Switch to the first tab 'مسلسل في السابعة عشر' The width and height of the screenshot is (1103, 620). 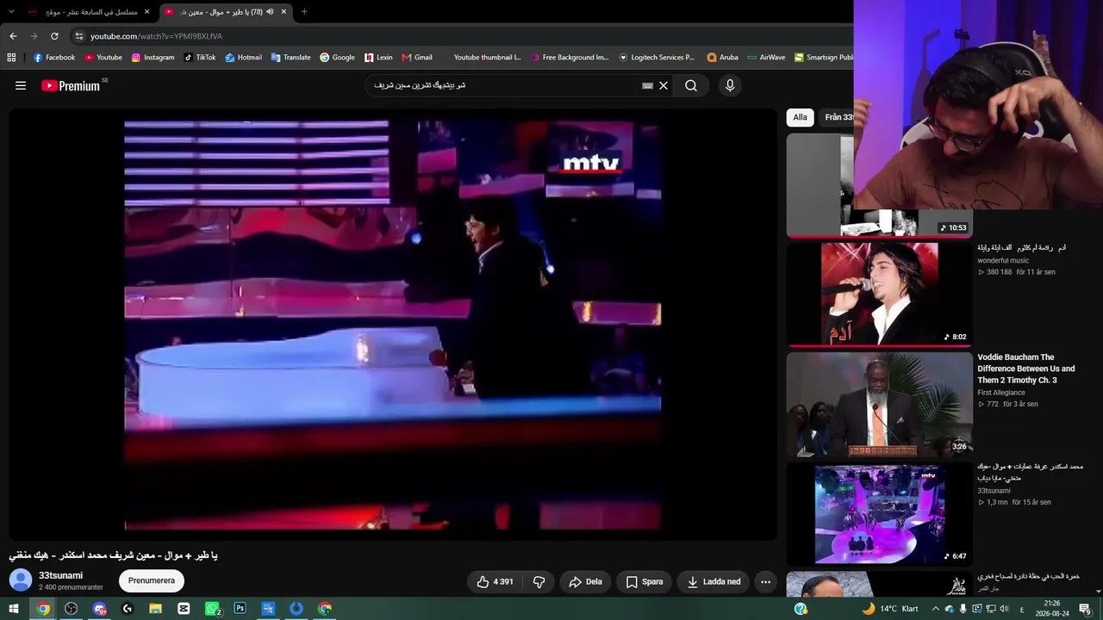pyautogui.click(x=89, y=12)
